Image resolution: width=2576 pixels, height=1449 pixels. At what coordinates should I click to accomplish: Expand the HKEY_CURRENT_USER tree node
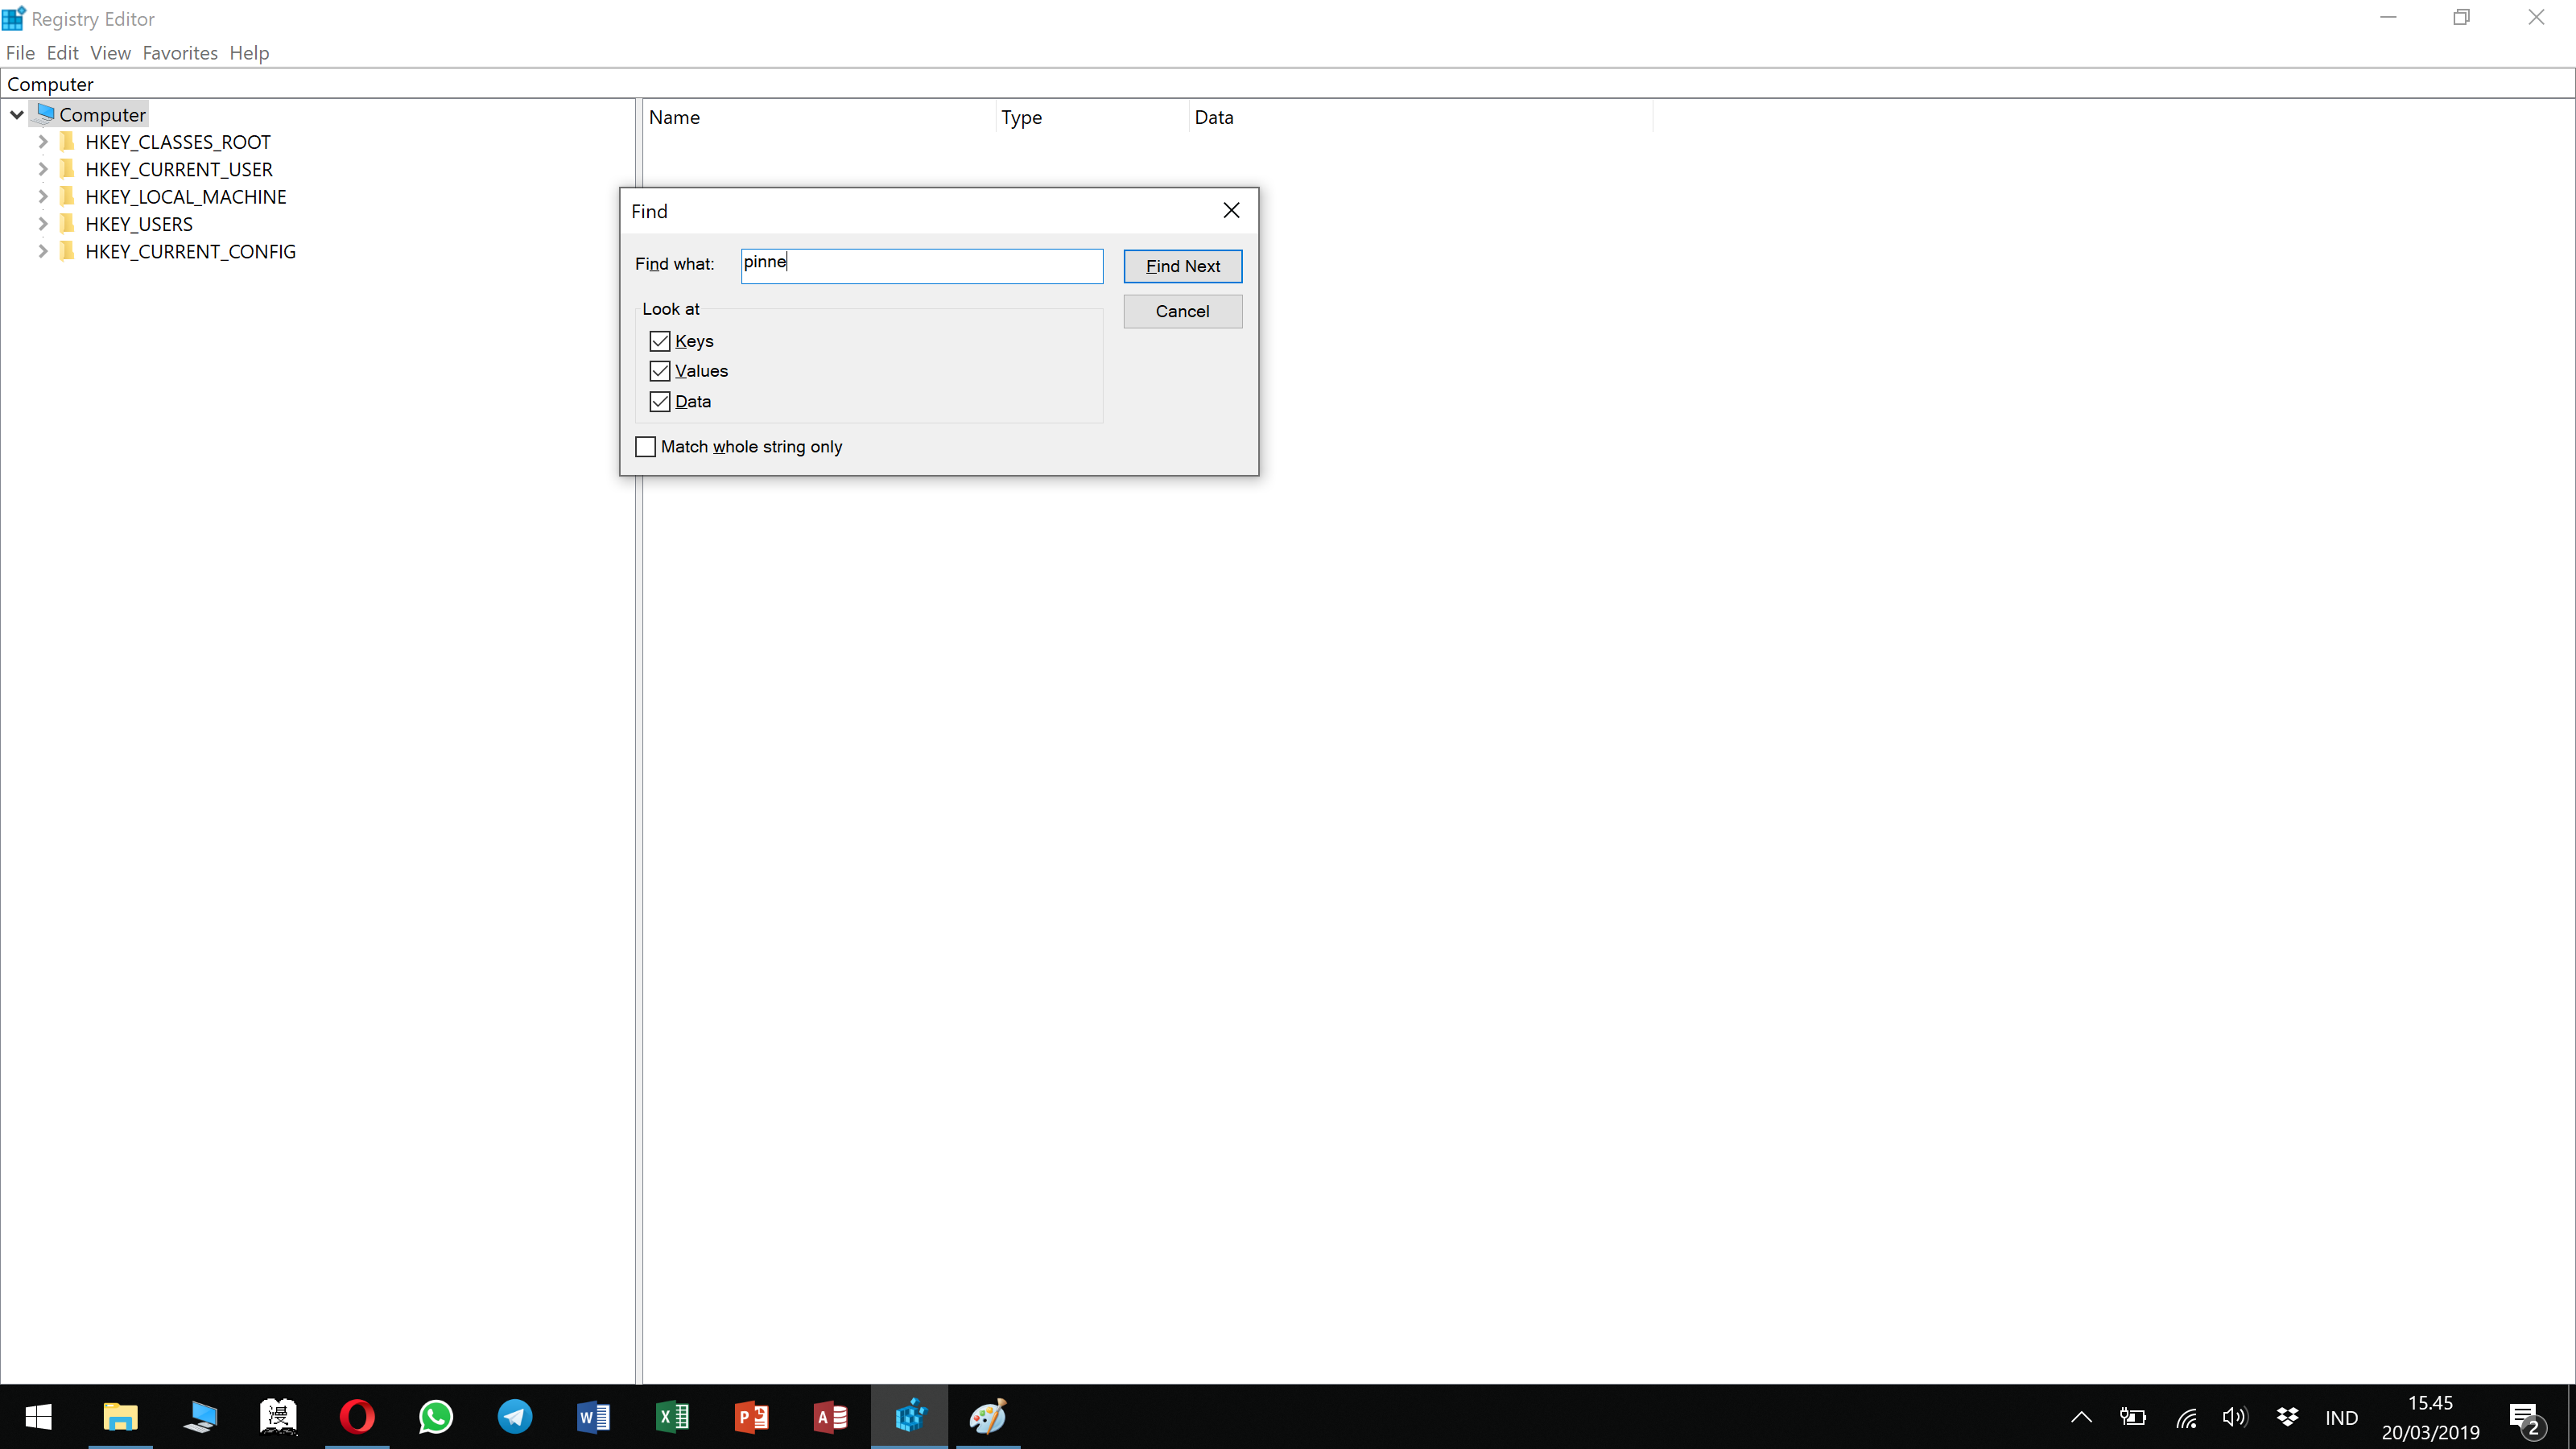(43, 169)
